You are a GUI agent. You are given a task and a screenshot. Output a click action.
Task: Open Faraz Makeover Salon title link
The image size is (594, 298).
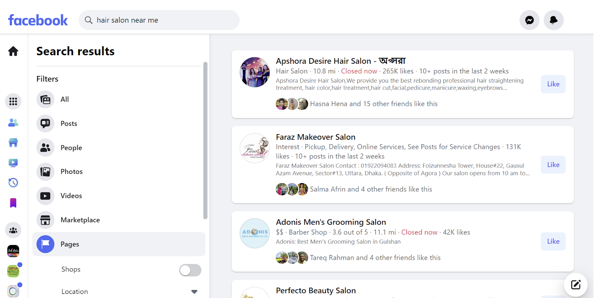316,137
